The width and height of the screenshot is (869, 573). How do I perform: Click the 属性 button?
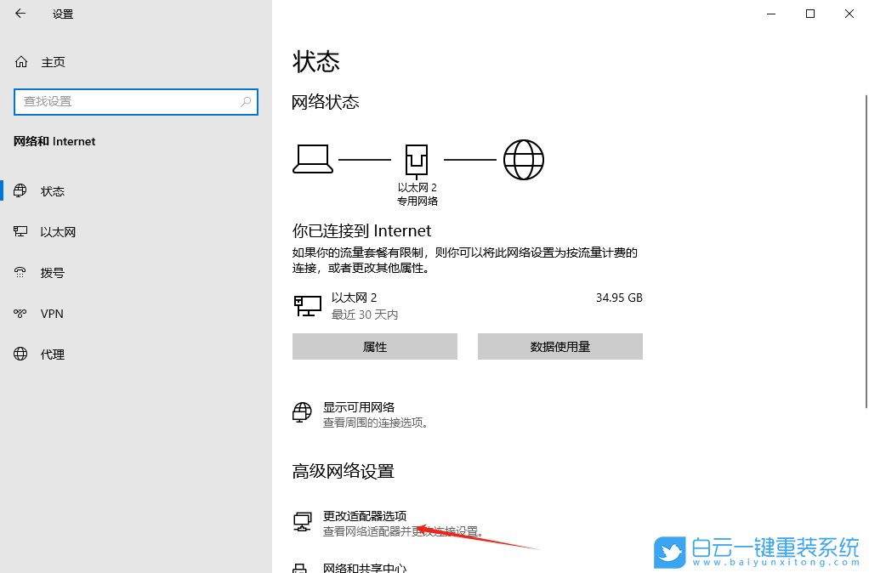pos(374,346)
